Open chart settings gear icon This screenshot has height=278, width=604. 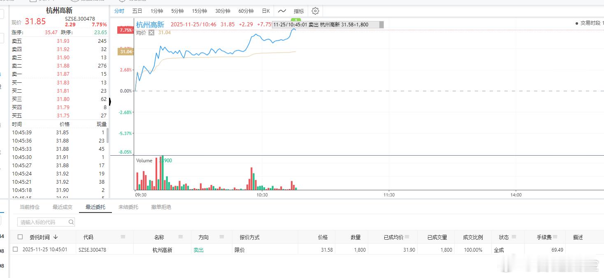(x=315, y=11)
